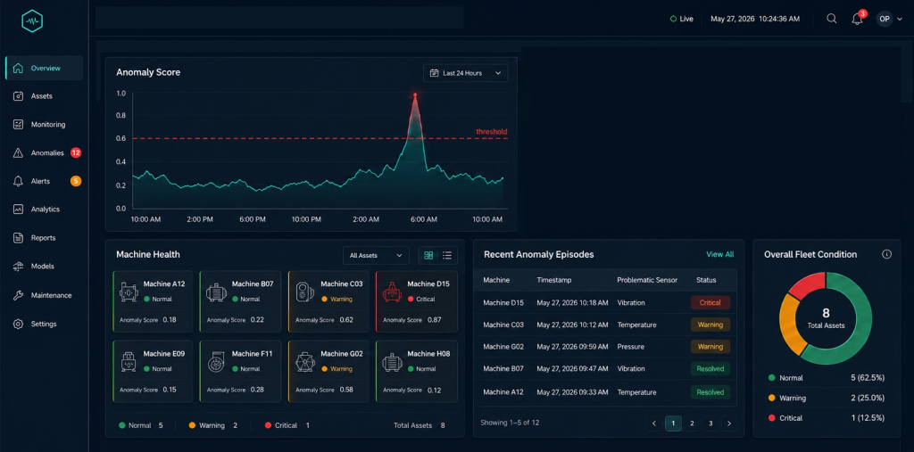The height and width of the screenshot is (452, 914).
Task: Click the red Critical donut chart segment
Action: [x=807, y=286]
